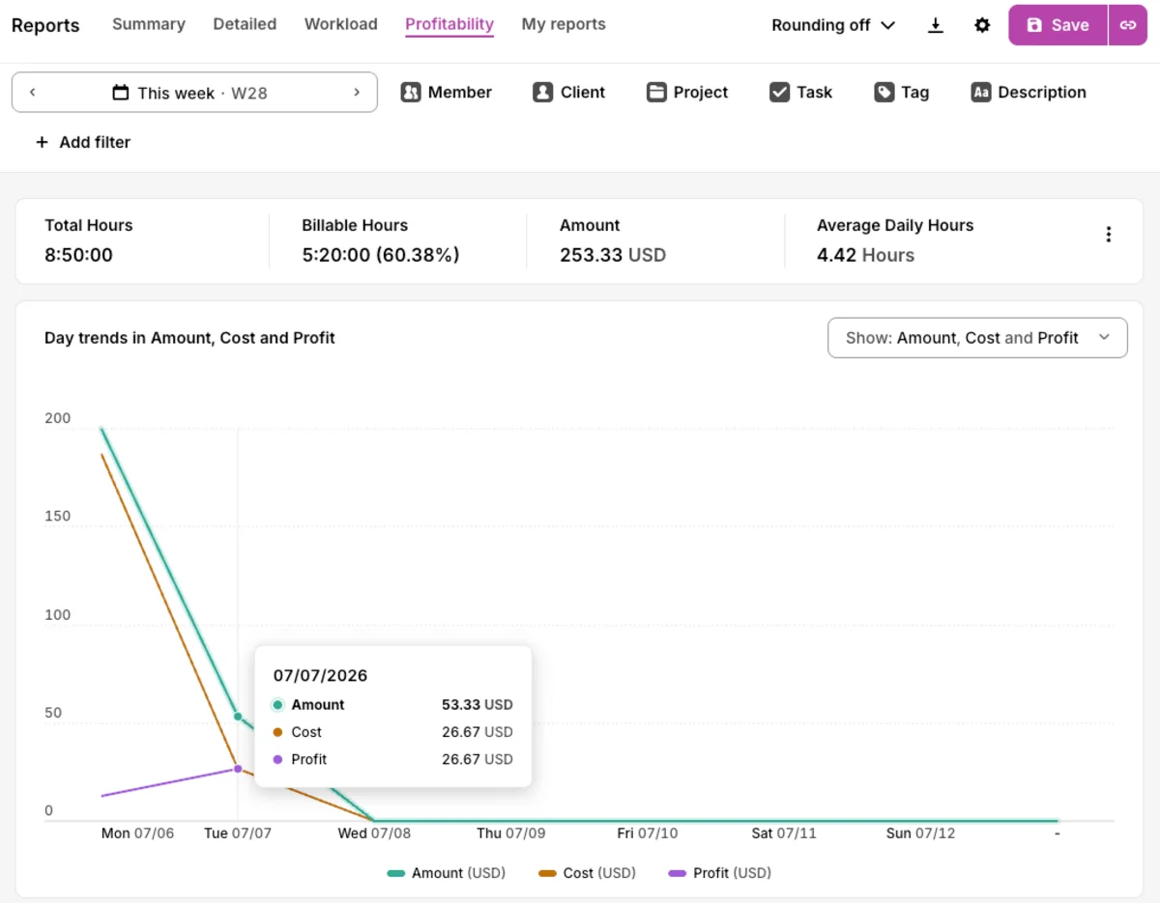The image size is (1160, 903).
Task: Filter by Client
Action: (568, 93)
